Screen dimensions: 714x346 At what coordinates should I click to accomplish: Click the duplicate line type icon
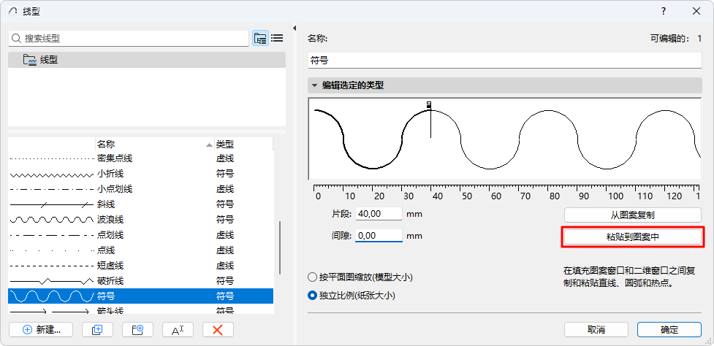97,330
